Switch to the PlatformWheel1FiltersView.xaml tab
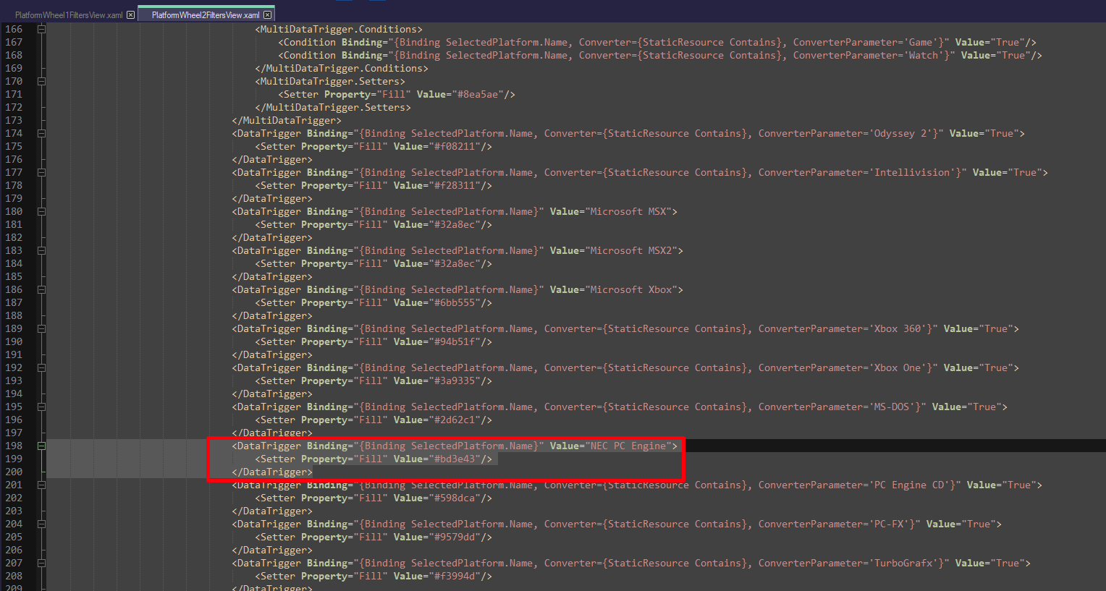Image resolution: width=1106 pixels, height=591 pixels. pyautogui.click(x=69, y=14)
